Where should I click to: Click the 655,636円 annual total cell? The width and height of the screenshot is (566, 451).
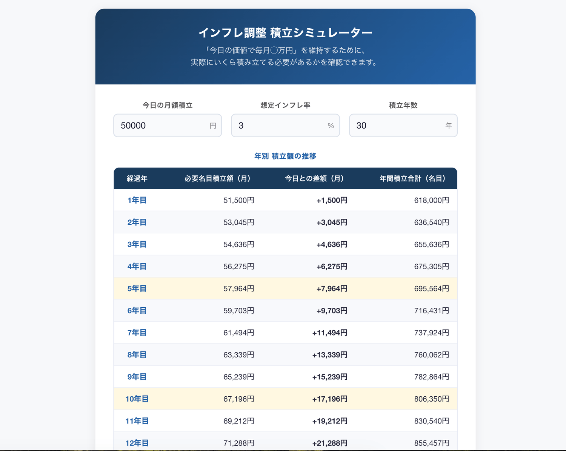(432, 244)
